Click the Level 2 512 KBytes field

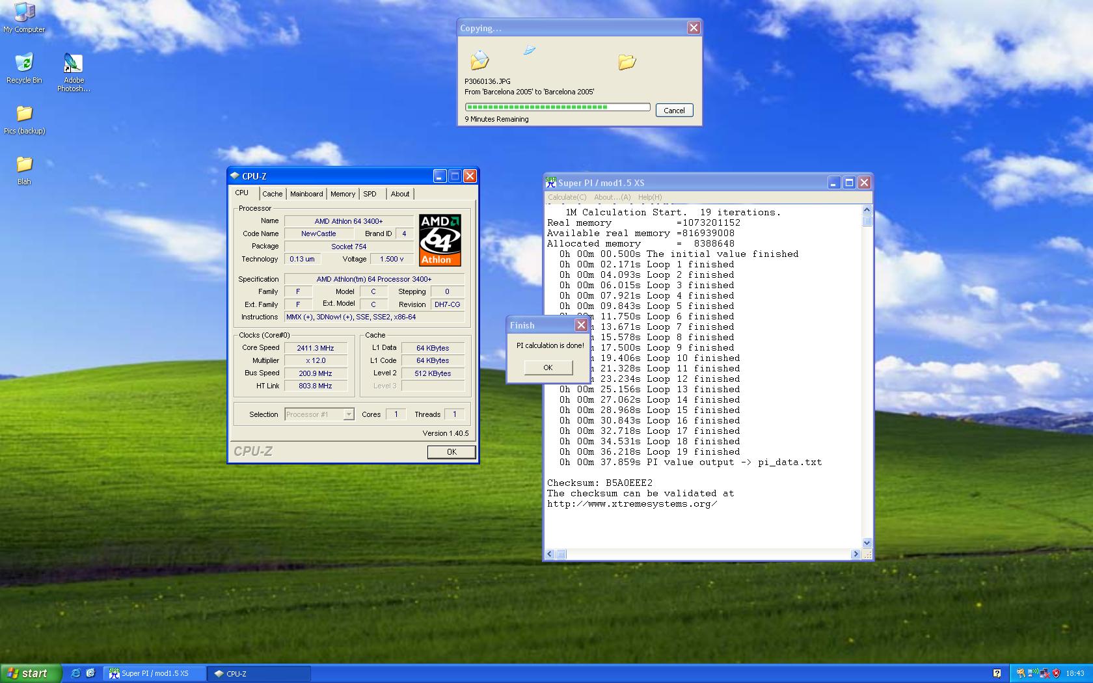coord(433,373)
